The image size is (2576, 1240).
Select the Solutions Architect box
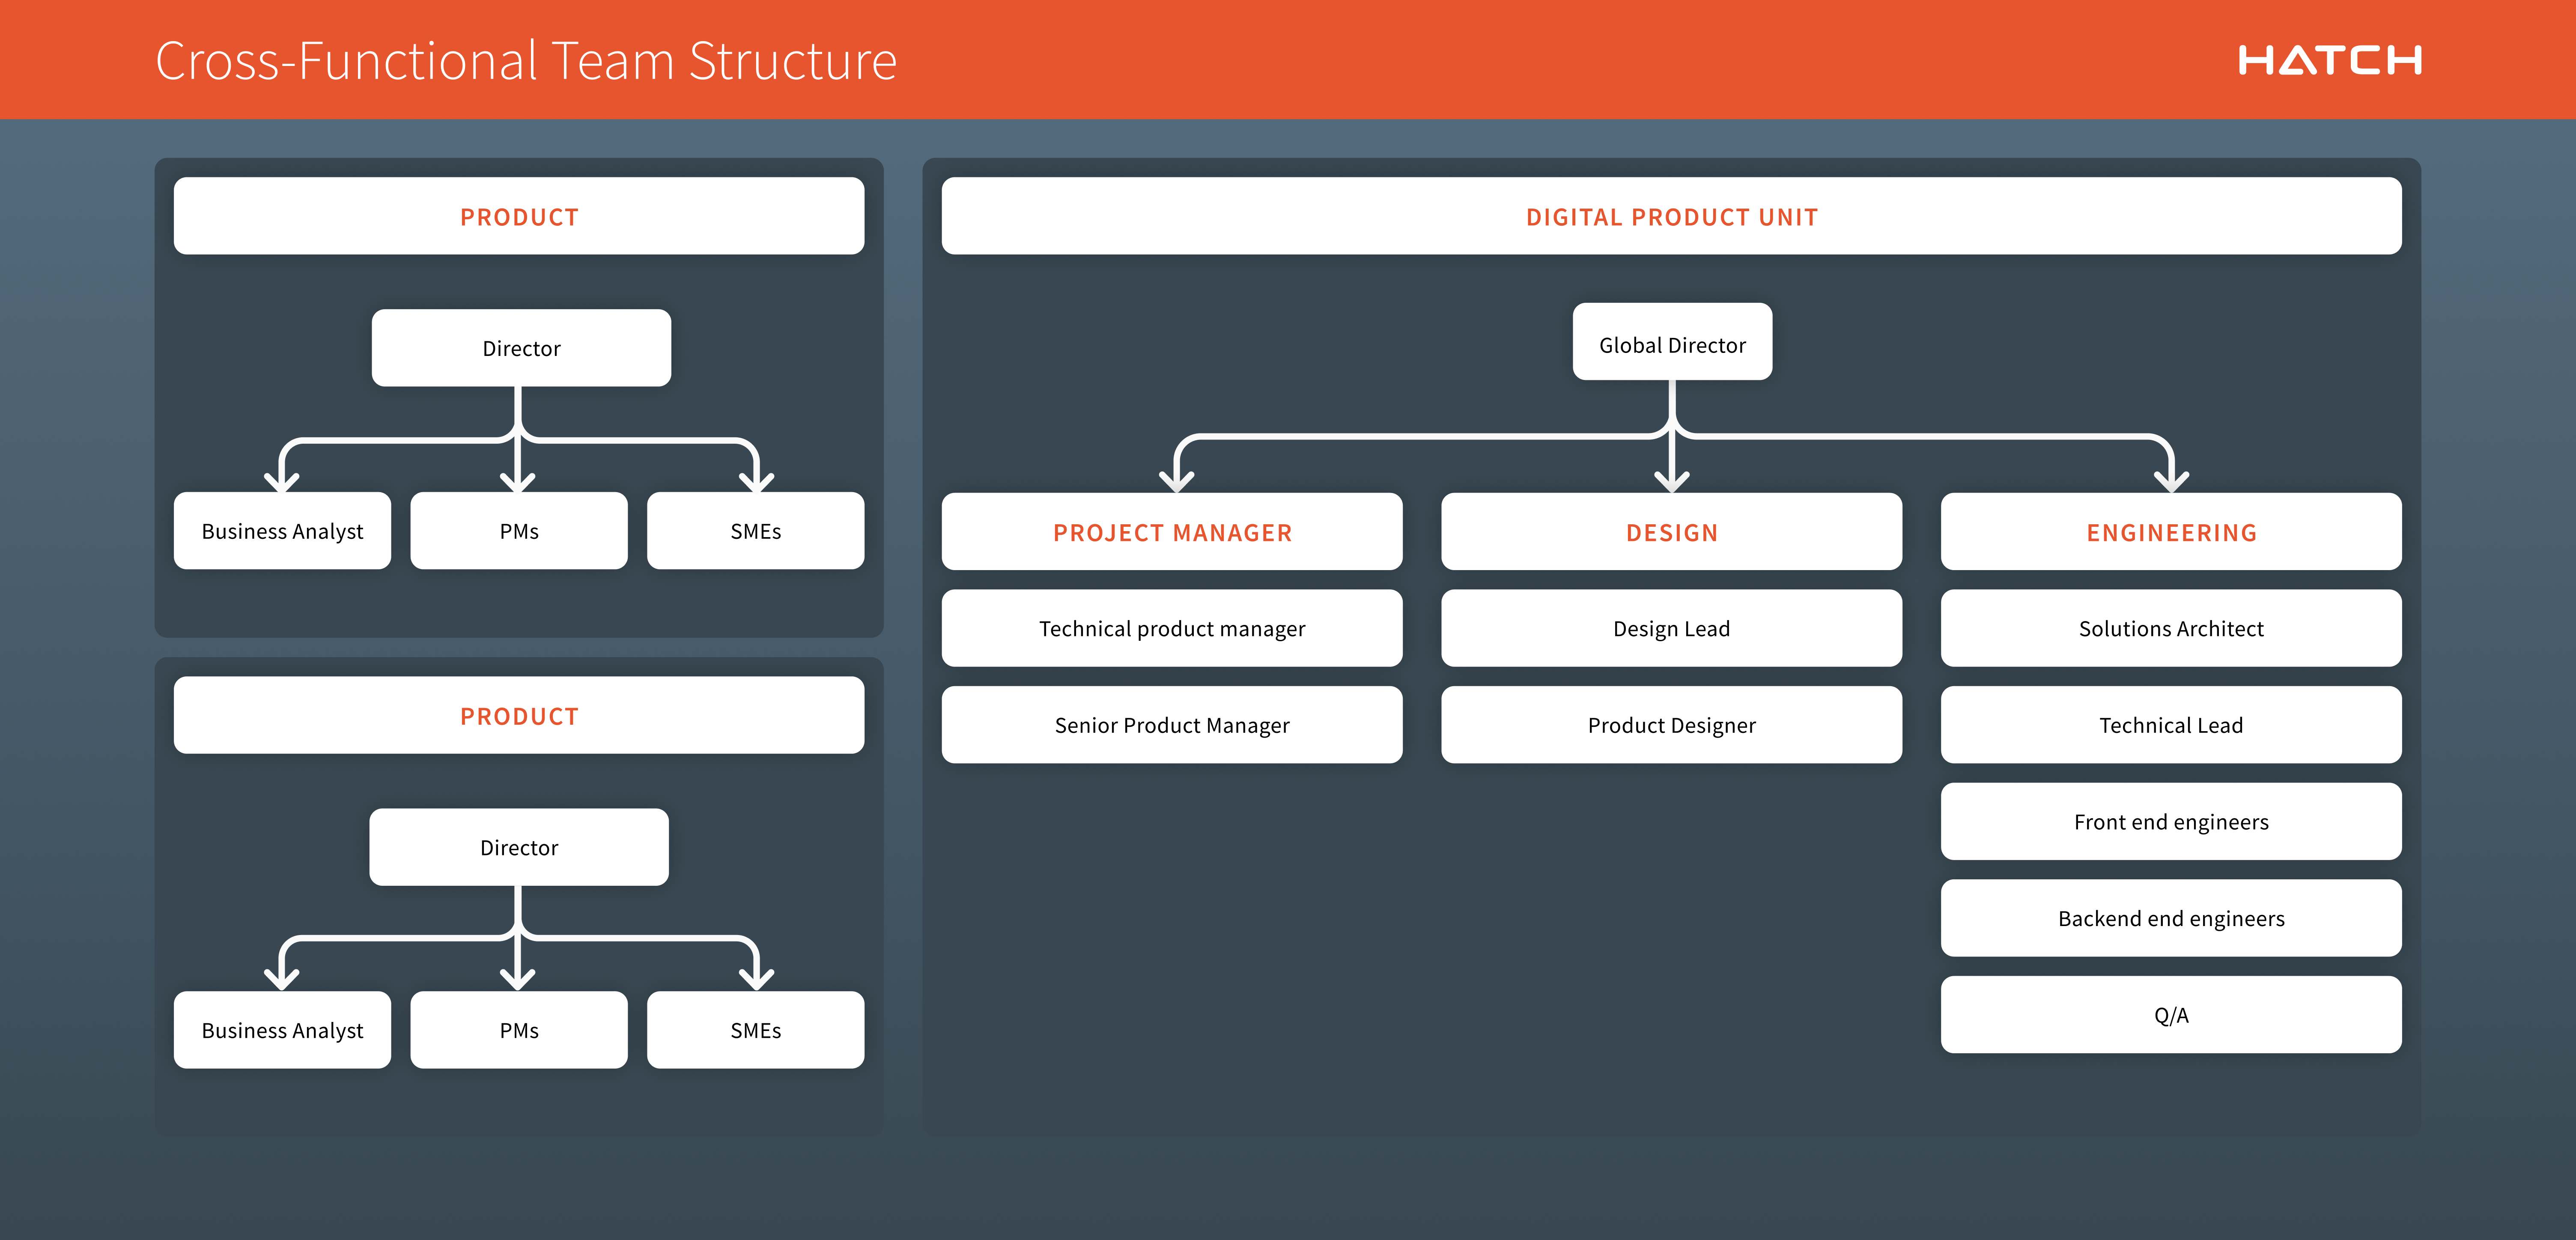coord(2170,628)
